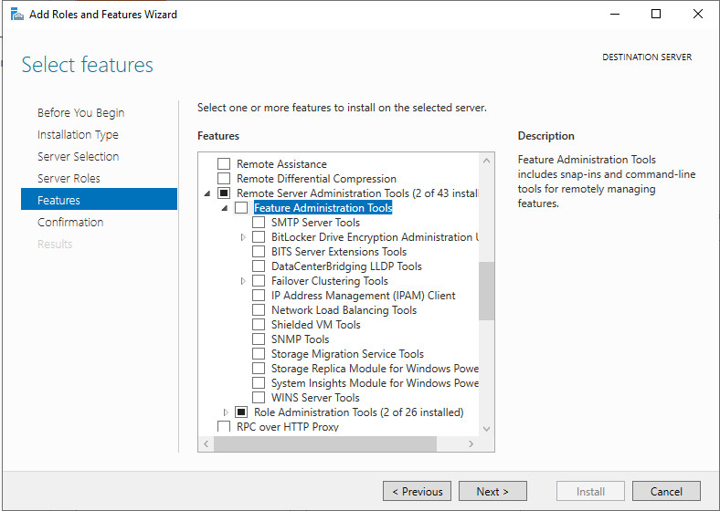Select Network Load Balancing Tools checkbox
Viewport: 720px width, 511px height.
point(259,310)
